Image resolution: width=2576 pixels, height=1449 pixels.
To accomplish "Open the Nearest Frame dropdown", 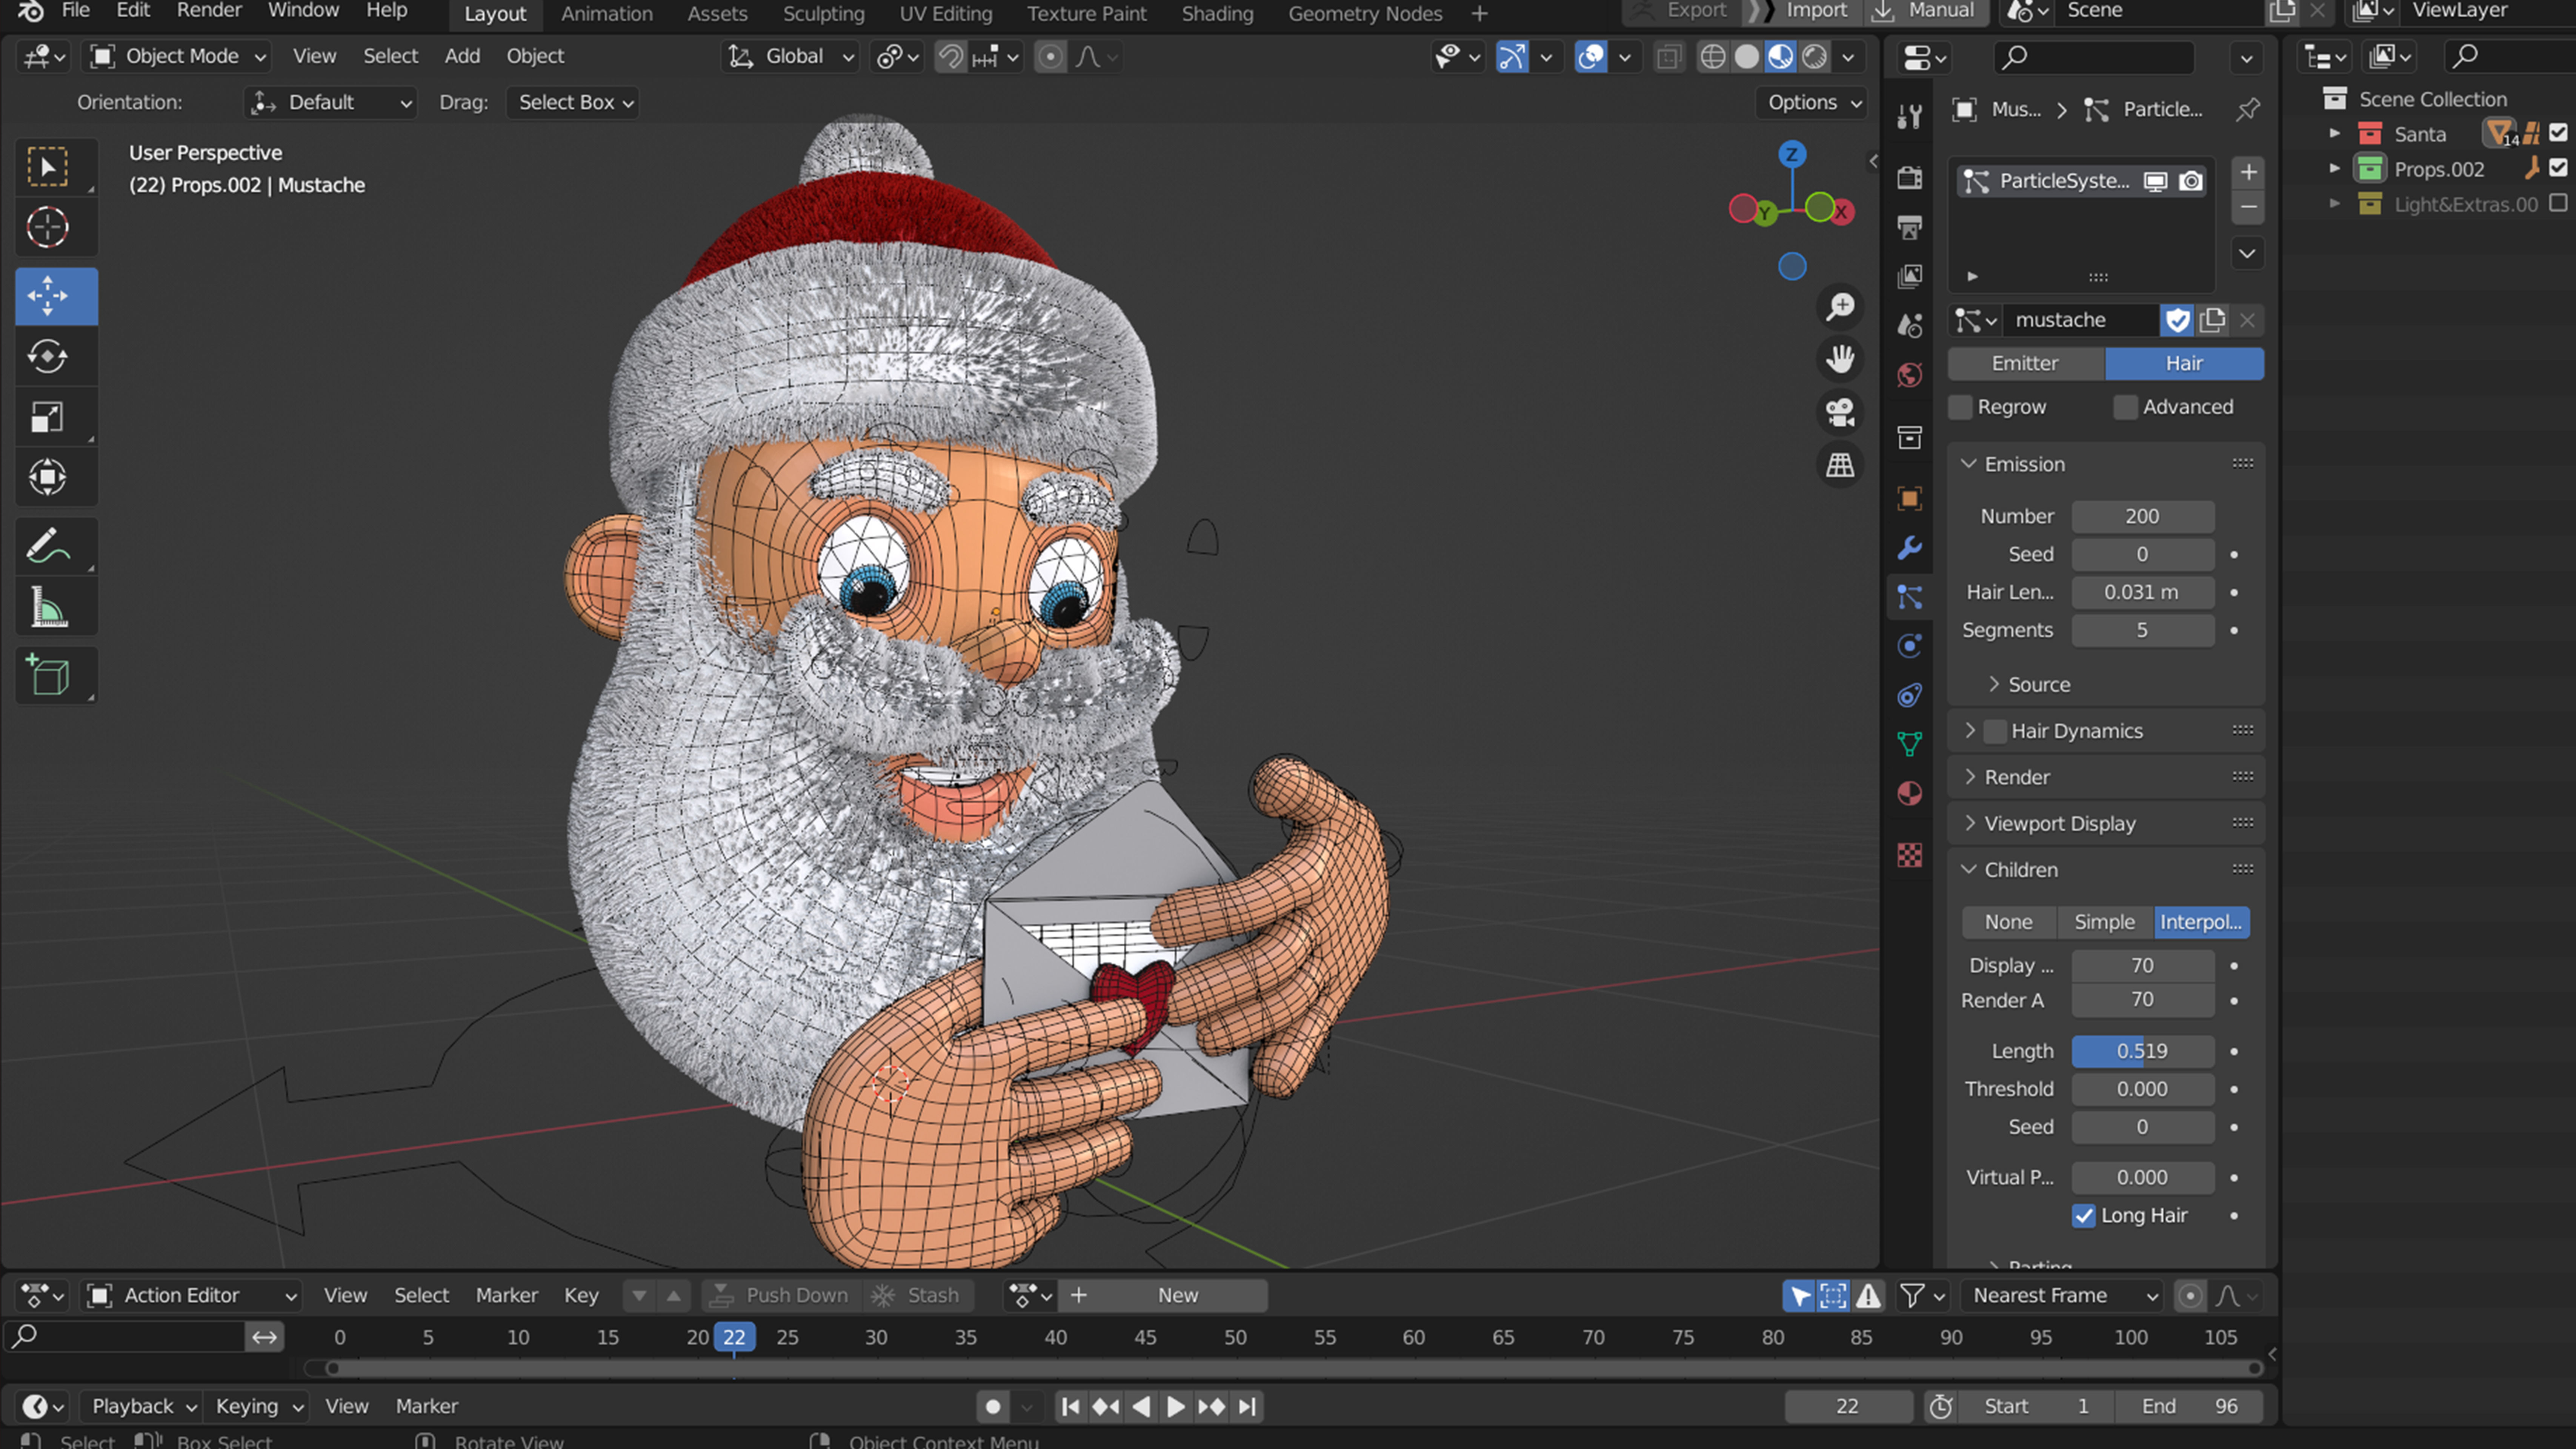I will 2062,1296.
